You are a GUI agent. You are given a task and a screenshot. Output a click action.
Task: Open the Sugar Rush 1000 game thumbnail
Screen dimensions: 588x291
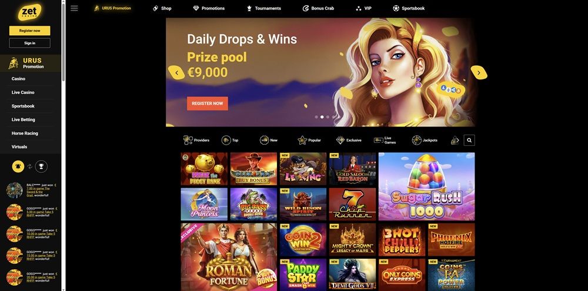(x=426, y=186)
